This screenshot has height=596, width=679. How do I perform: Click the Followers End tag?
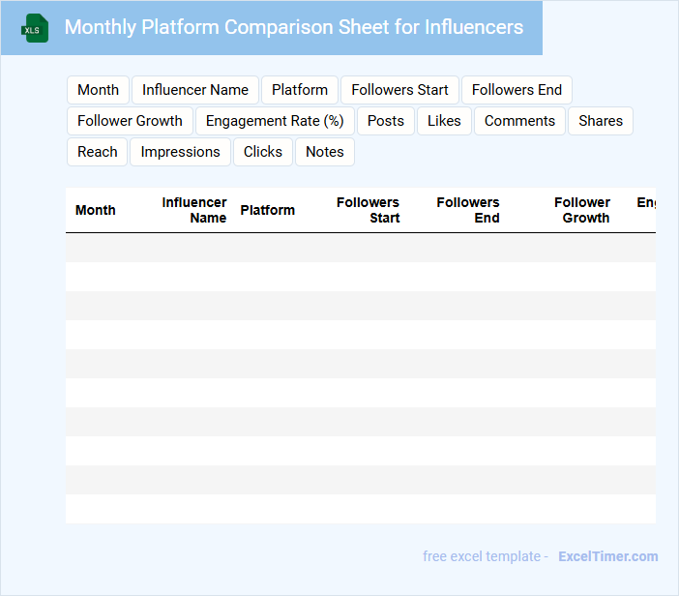click(x=517, y=90)
